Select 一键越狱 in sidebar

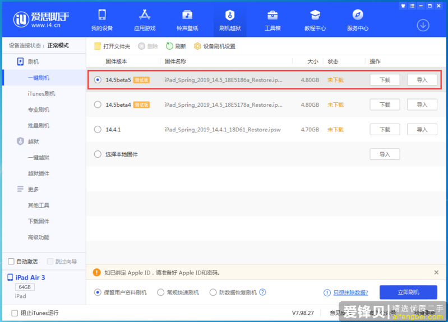coord(39,157)
